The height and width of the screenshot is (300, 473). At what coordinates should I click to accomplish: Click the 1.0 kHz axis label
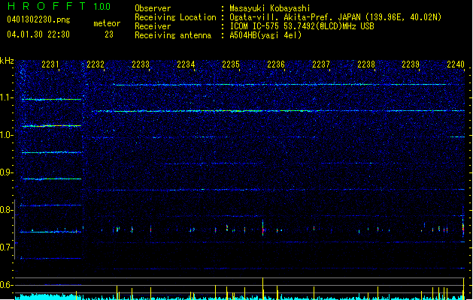point(6,135)
